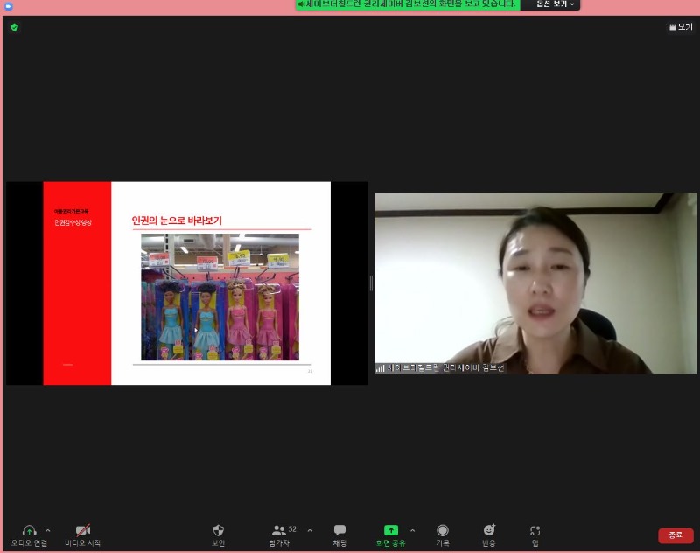Click the Record (기록) icon

(x=443, y=531)
